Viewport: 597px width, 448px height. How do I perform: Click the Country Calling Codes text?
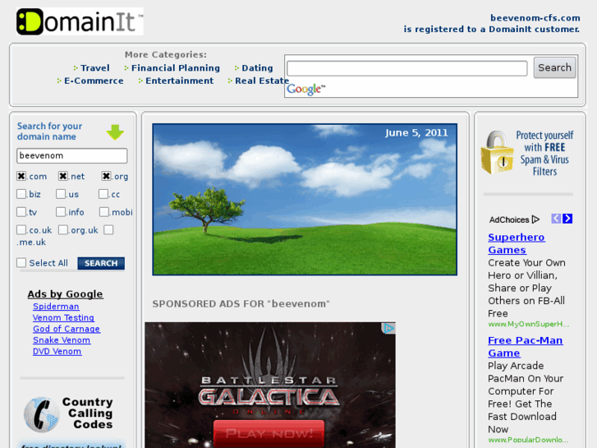(x=88, y=413)
